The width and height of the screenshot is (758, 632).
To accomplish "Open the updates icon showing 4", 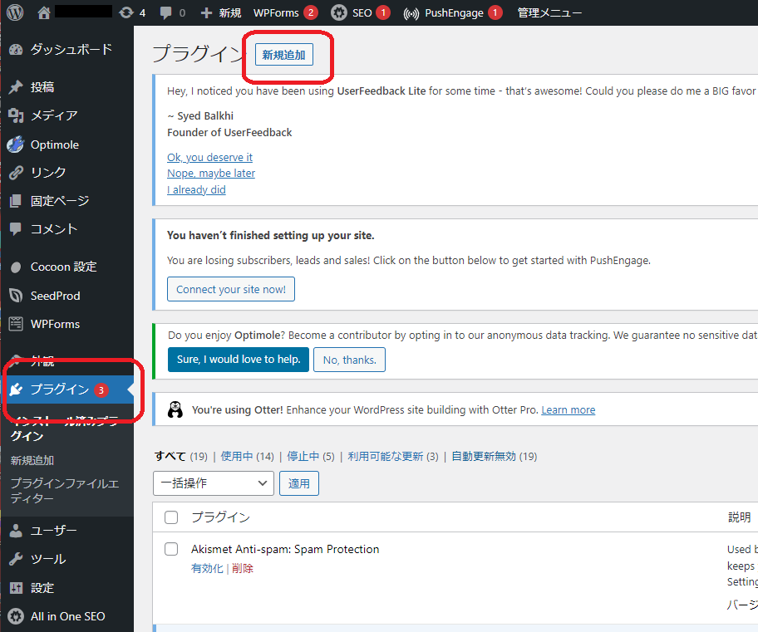I will coord(126,12).
